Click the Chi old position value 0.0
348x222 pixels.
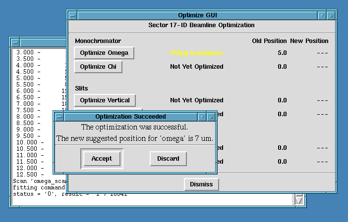282,67
